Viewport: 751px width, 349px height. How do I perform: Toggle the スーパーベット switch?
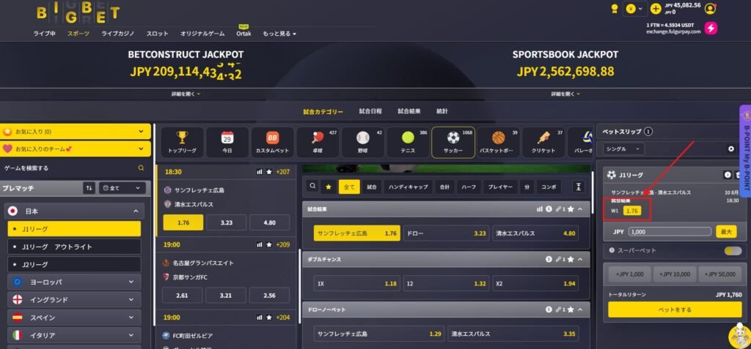coord(733,250)
